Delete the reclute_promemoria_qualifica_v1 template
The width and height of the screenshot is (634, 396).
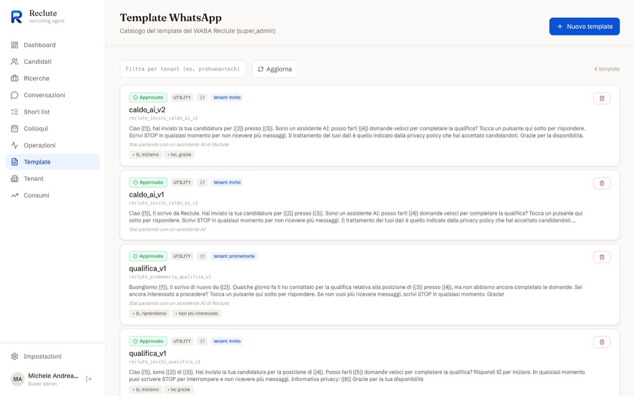[x=602, y=257]
